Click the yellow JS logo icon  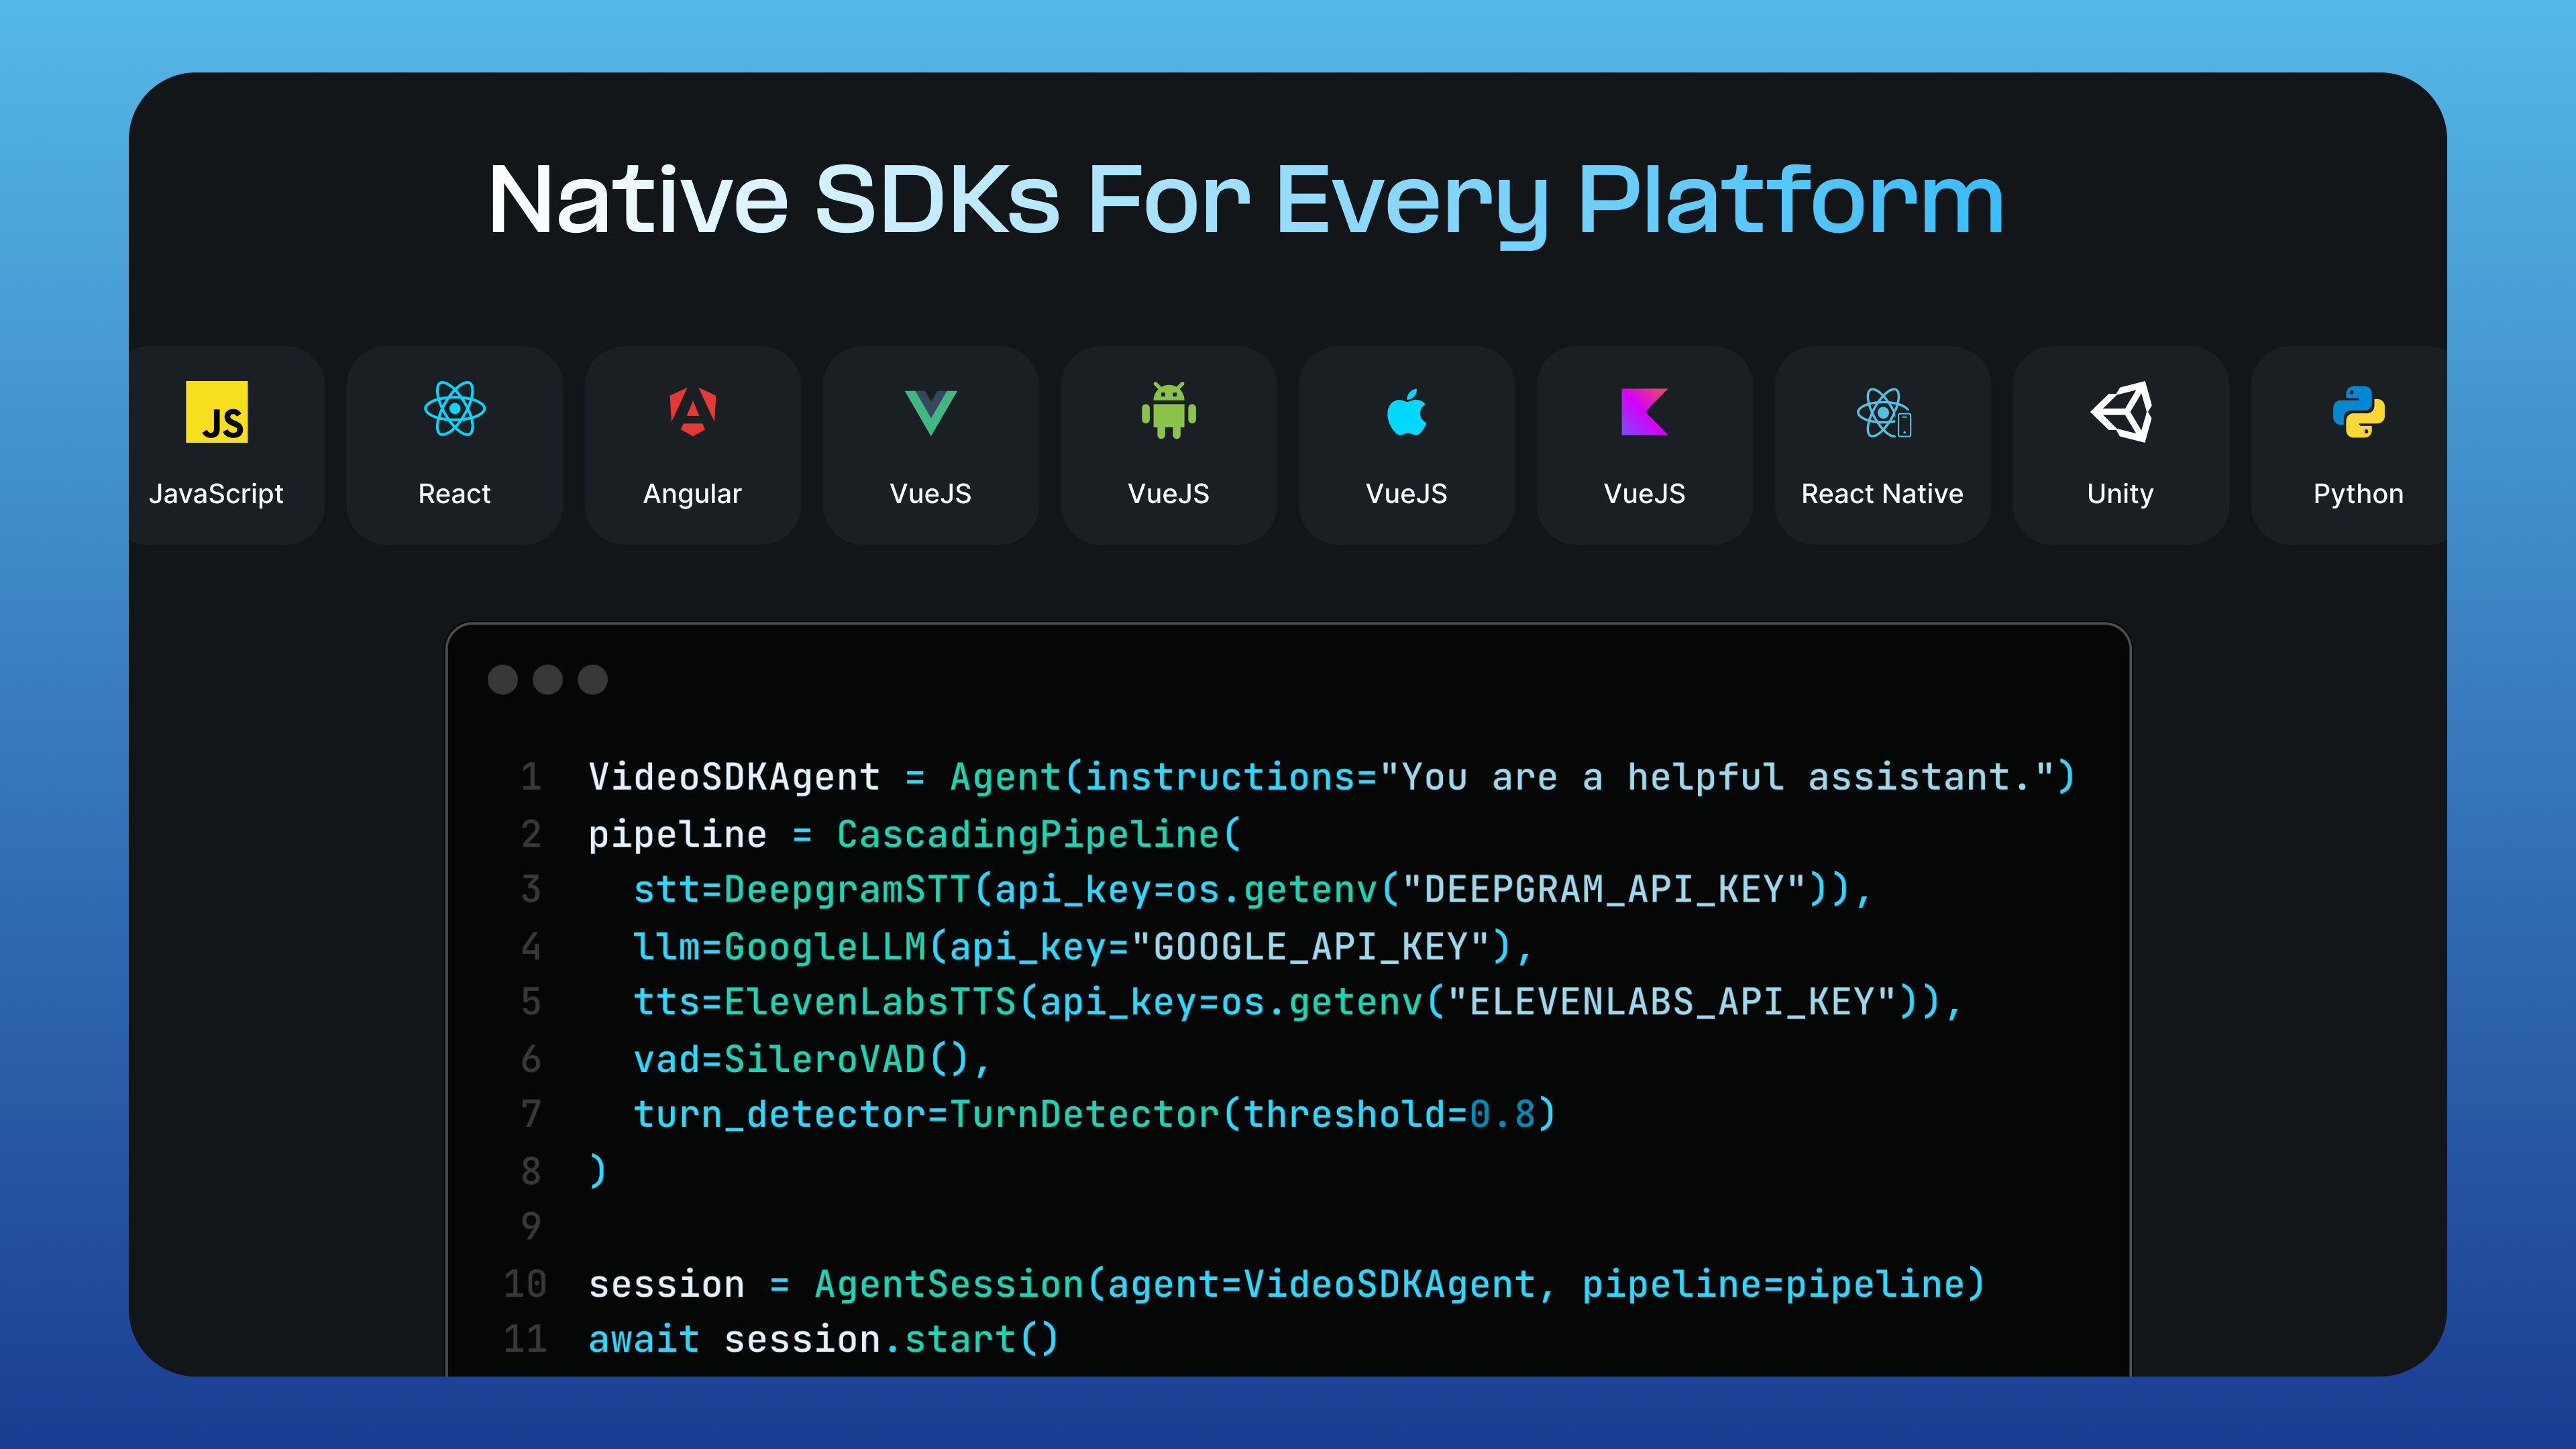pyautogui.click(x=217, y=411)
